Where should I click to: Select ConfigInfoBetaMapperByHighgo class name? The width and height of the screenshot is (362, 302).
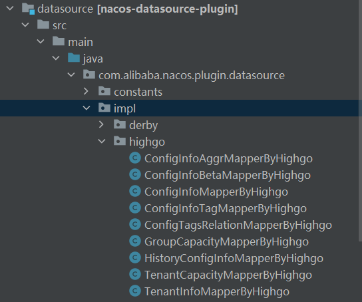[x=228, y=176]
